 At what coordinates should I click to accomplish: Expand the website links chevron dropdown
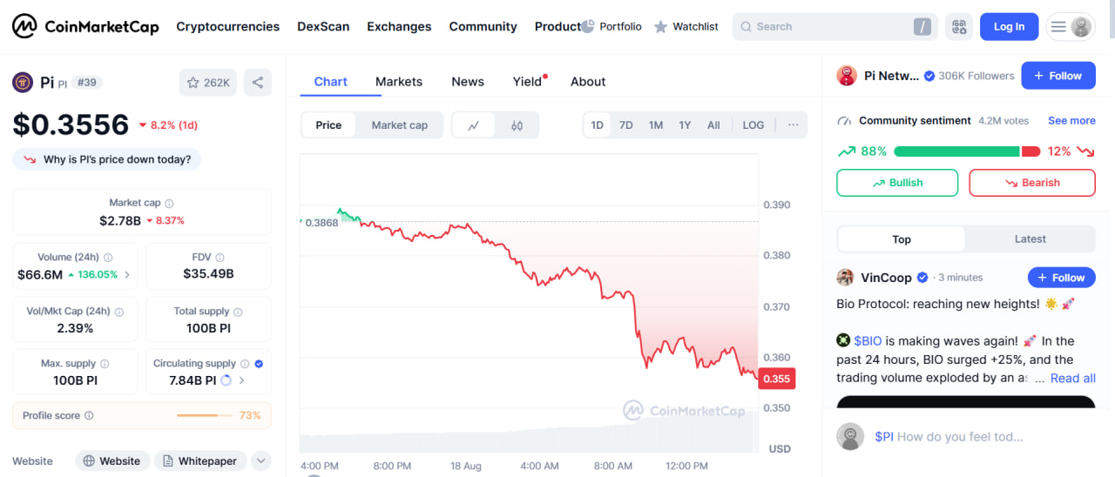(260, 461)
